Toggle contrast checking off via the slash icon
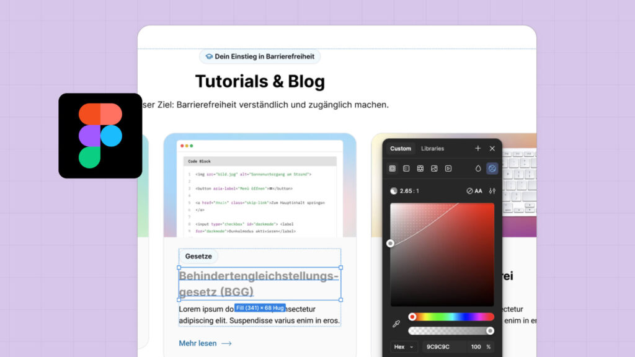Screen dimensions: 635x357 point(469,191)
